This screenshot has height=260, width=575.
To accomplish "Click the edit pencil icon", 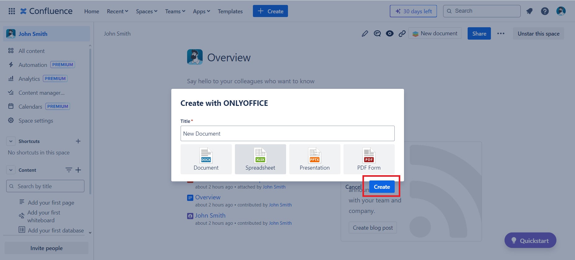I will (x=365, y=33).
